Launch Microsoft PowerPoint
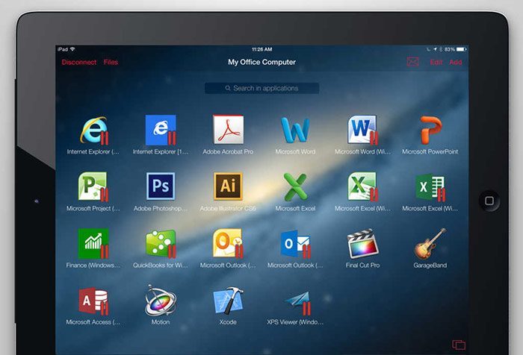This screenshot has height=355, width=523. [x=430, y=130]
